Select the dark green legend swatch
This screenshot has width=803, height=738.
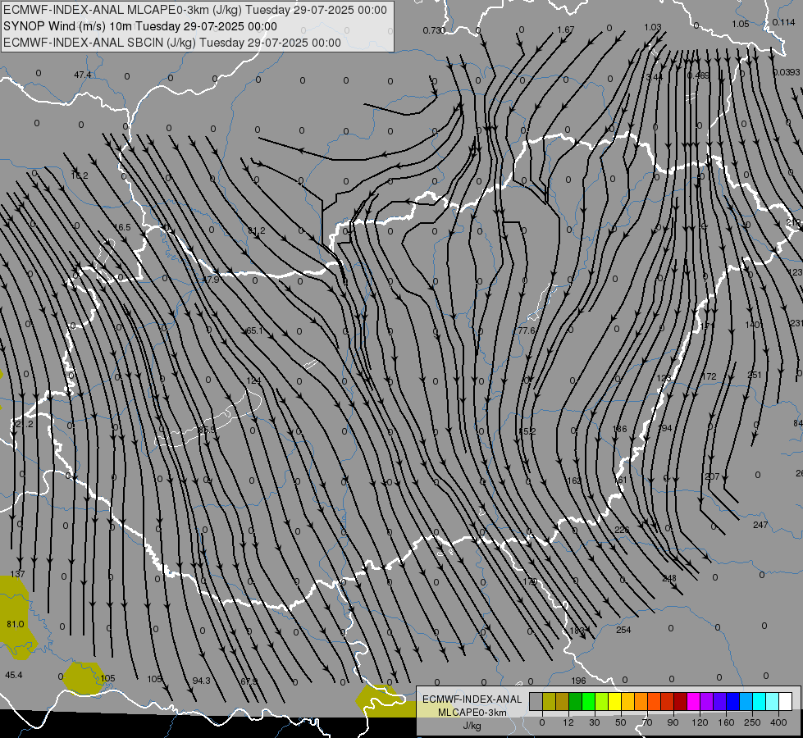[576, 701]
